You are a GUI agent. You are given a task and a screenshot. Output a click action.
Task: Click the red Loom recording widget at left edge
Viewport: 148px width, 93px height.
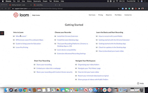click(x=2, y=33)
